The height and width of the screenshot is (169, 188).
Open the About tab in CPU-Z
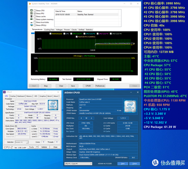point(56,96)
